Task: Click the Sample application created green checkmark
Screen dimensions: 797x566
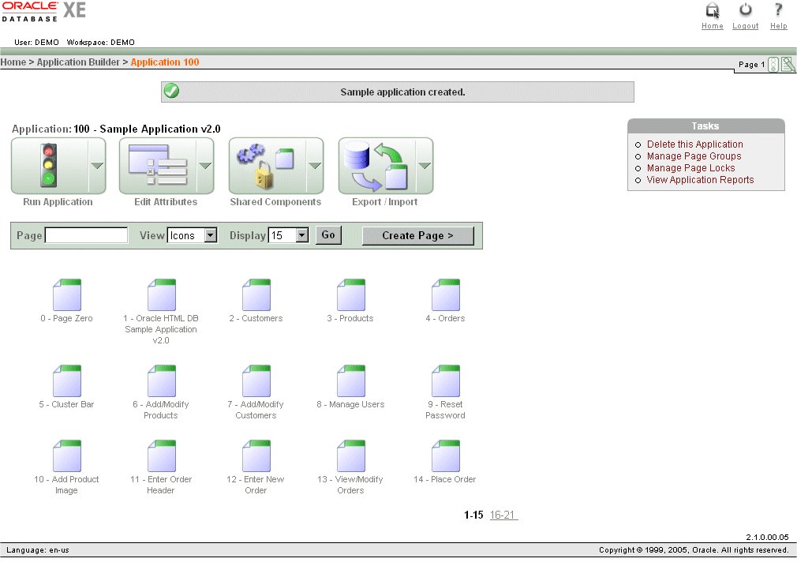Action: click(x=172, y=91)
